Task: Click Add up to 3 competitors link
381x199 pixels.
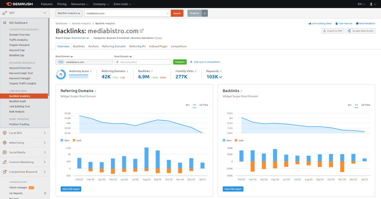Action: click(205, 62)
